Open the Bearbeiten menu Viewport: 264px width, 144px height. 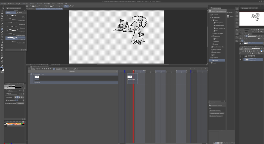[11, 4]
